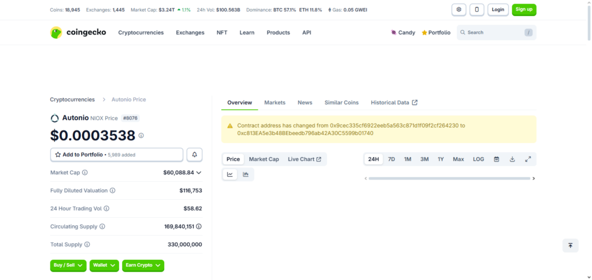This screenshot has width=592, height=280.
Task: Open the Products nav menu
Action: tap(278, 32)
